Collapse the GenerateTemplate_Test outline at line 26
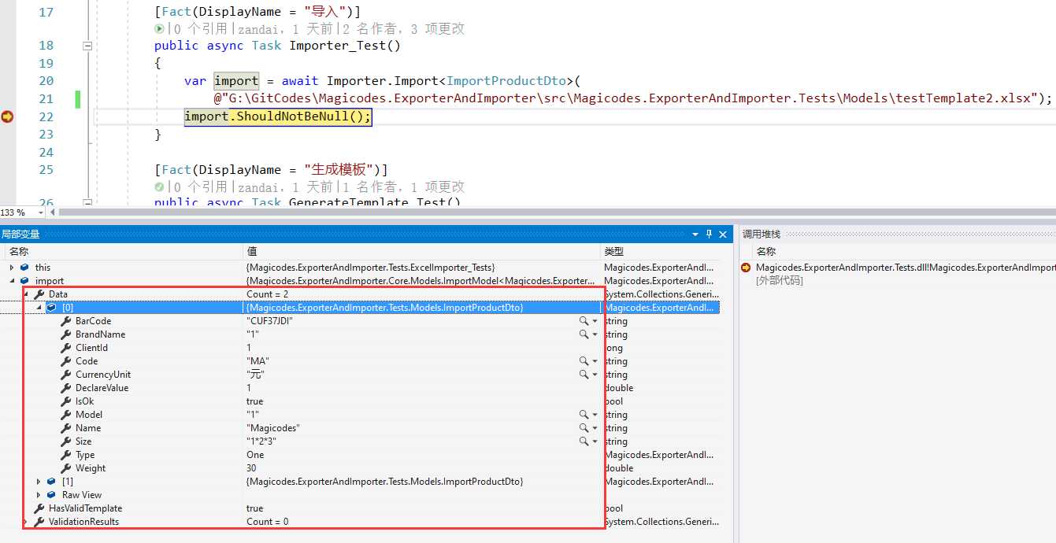Image resolution: width=1056 pixels, height=543 pixels. click(87, 202)
